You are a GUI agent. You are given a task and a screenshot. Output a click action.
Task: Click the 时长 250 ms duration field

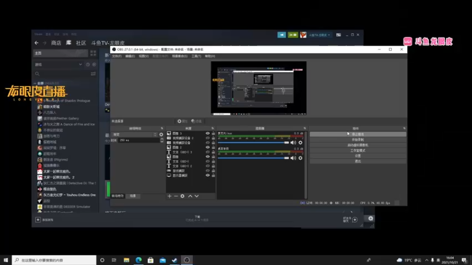(x=139, y=140)
